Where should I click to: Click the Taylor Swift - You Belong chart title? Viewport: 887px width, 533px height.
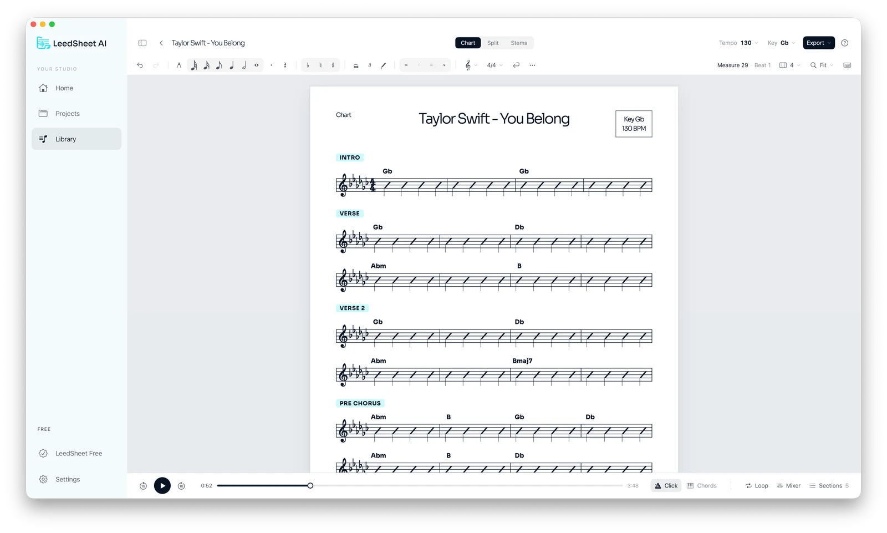[494, 119]
